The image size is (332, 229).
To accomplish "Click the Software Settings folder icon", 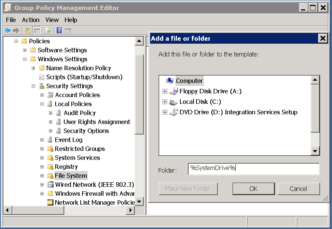I will tap(33, 50).
